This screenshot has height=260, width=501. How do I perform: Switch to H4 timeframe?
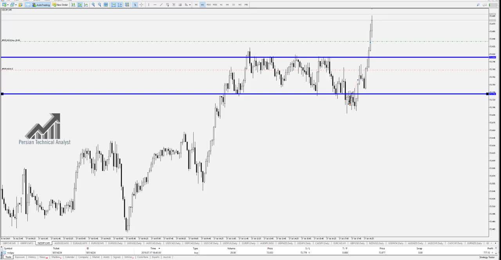pyautogui.click(x=227, y=5)
